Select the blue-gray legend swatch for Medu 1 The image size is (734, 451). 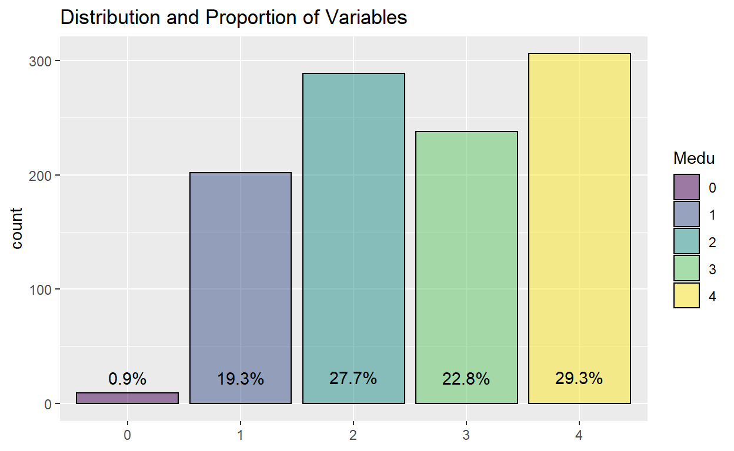686,214
